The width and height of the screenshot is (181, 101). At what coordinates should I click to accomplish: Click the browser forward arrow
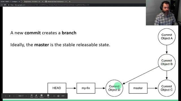click(2, 5)
